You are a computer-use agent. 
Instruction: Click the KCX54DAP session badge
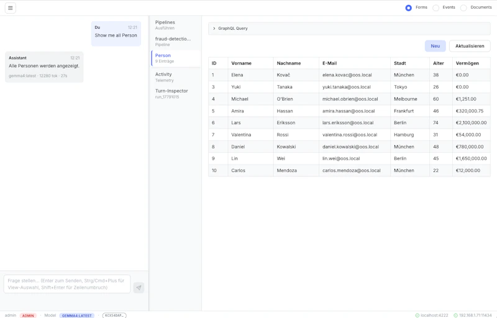(x=114, y=316)
